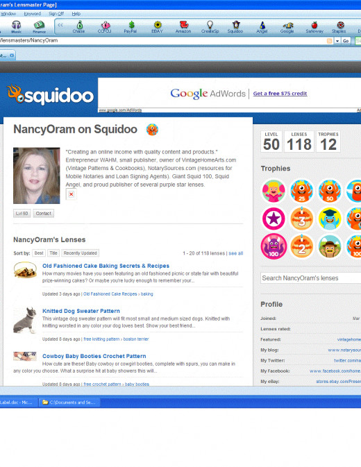Click the dog in sweater lens thumbnail
Image resolution: width=361 pixels, height=467 pixels.
pyautogui.click(x=25, y=321)
